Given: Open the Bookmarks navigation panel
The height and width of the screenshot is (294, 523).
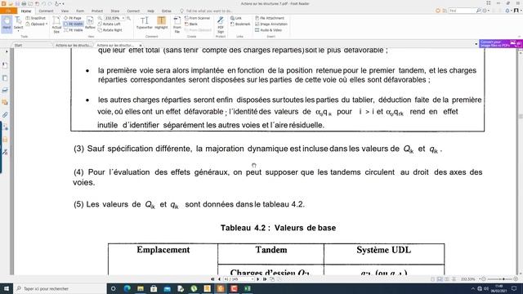Looking at the screenshot, I should pyautogui.click(x=5, y=65).
